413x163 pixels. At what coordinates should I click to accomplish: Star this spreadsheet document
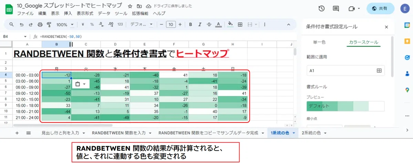(130, 6)
